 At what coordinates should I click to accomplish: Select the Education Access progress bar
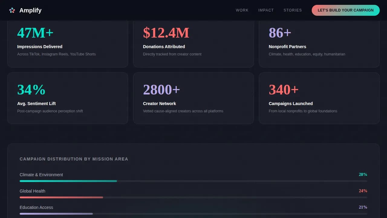tap(193, 214)
